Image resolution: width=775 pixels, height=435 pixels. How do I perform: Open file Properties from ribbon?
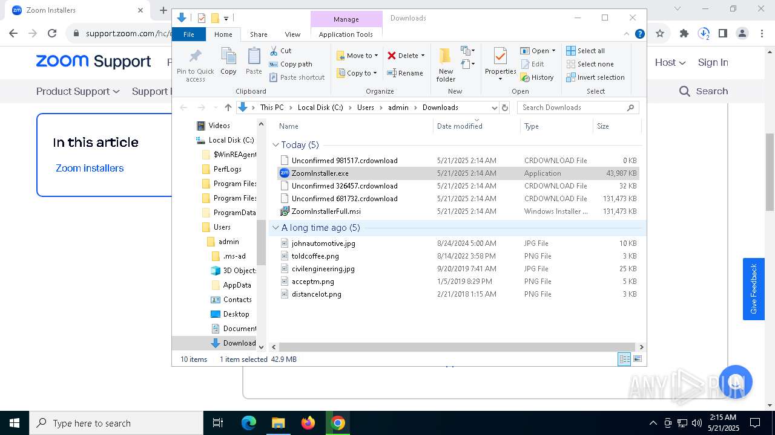(500, 65)
